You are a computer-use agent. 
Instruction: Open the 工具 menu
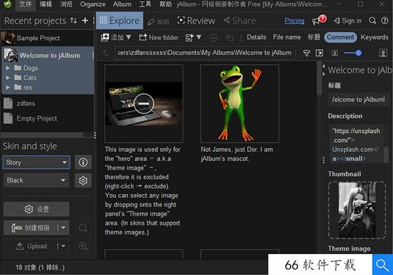point(146,4)
